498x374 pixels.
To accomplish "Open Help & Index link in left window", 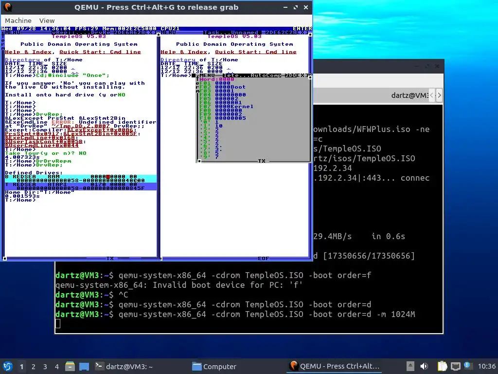I will click(x=28, y=52).
